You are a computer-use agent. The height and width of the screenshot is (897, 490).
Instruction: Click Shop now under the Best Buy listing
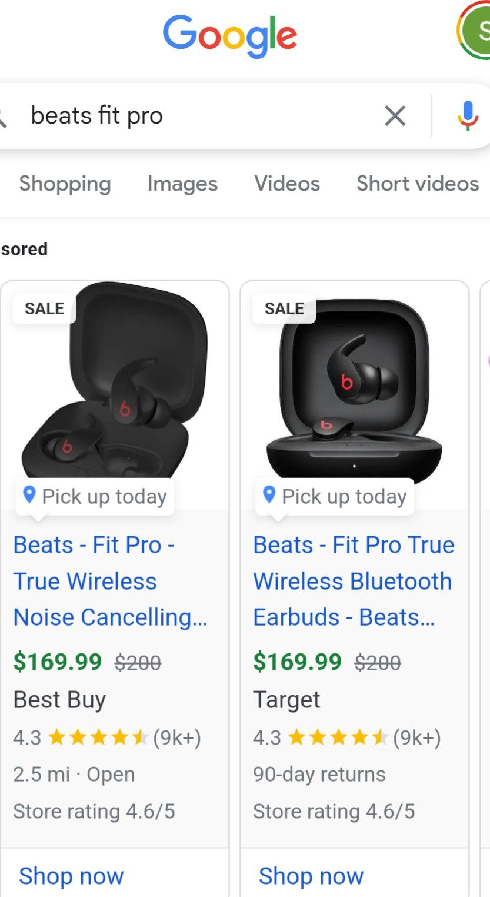[71, 876]
